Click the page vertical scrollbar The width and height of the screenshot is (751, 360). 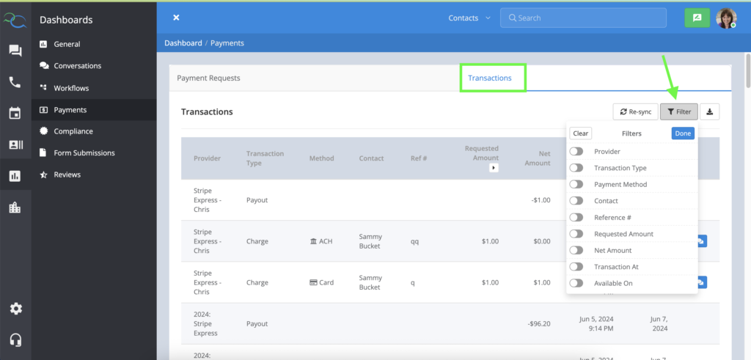pos(748,72)
